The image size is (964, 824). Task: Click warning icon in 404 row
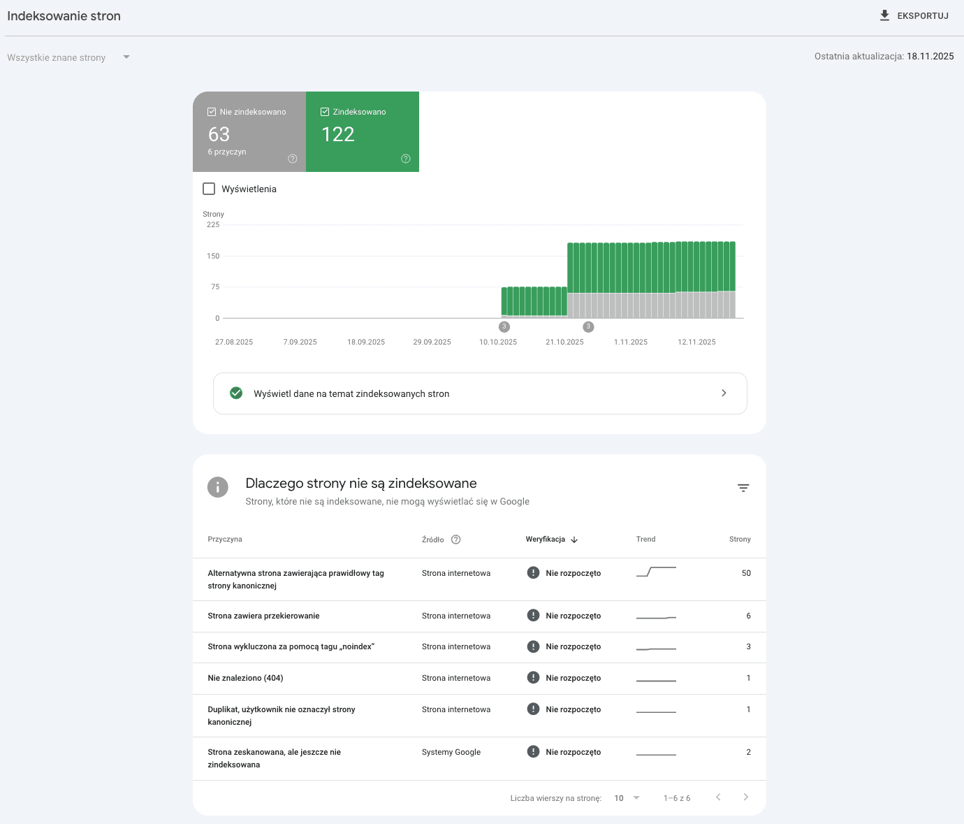pyautogui.click(x=533, y=677)
